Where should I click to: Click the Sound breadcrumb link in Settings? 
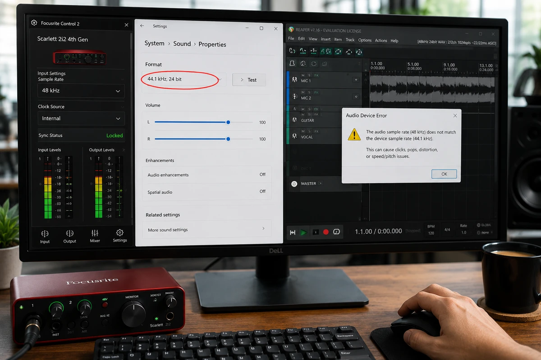[182, 44]
